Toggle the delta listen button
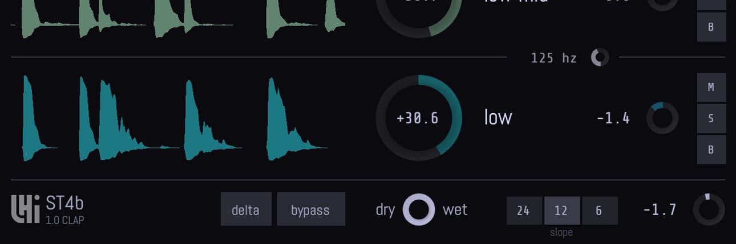 coord(246,209)
